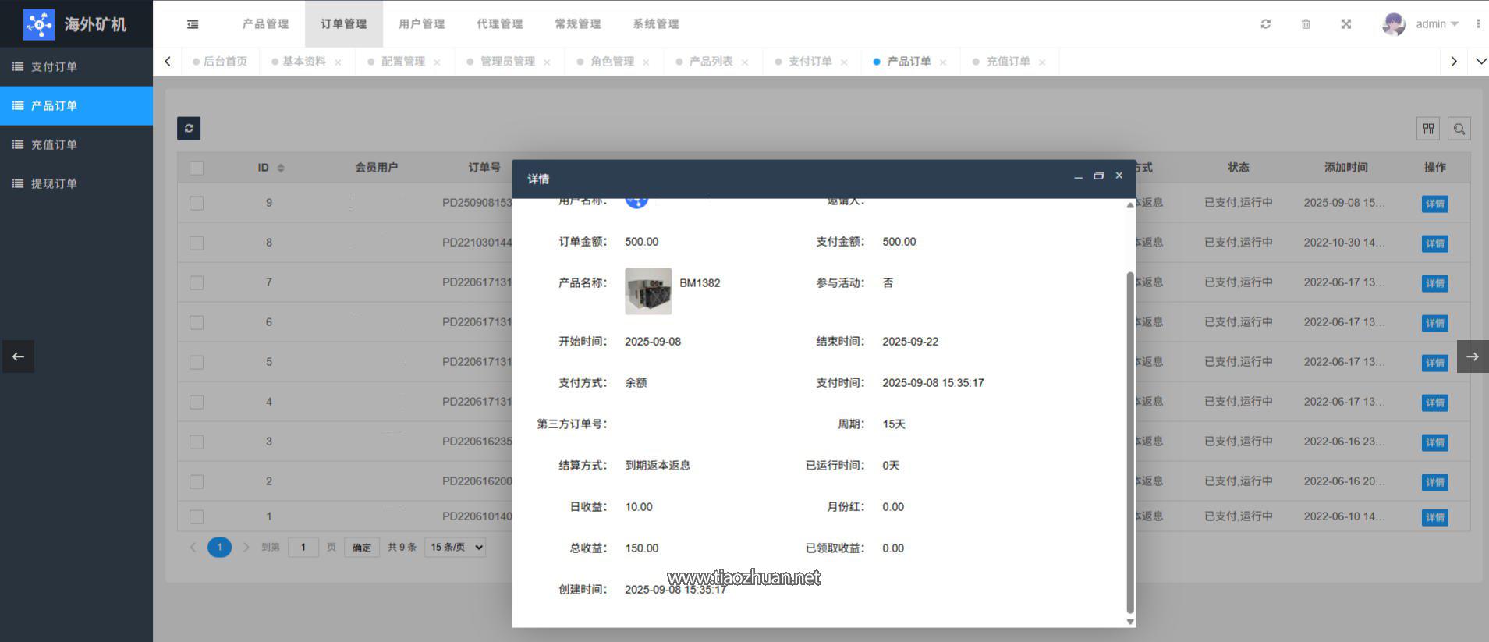Toggle the select-all checkbox in table header

point(197,168)
